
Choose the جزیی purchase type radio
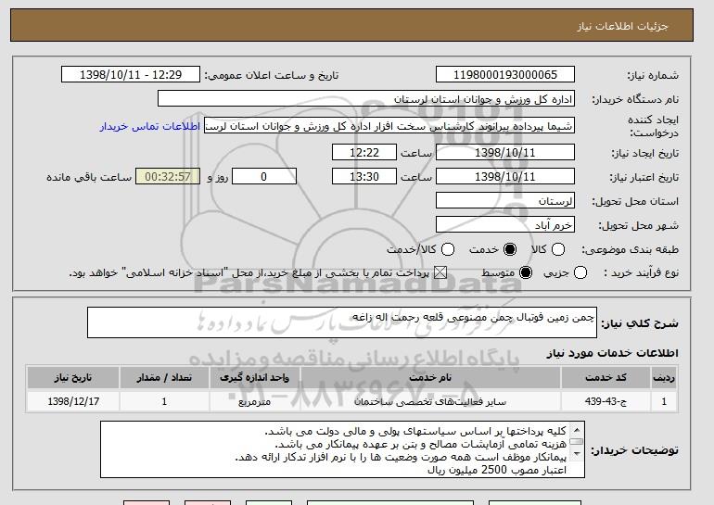[x=580, y=273]
